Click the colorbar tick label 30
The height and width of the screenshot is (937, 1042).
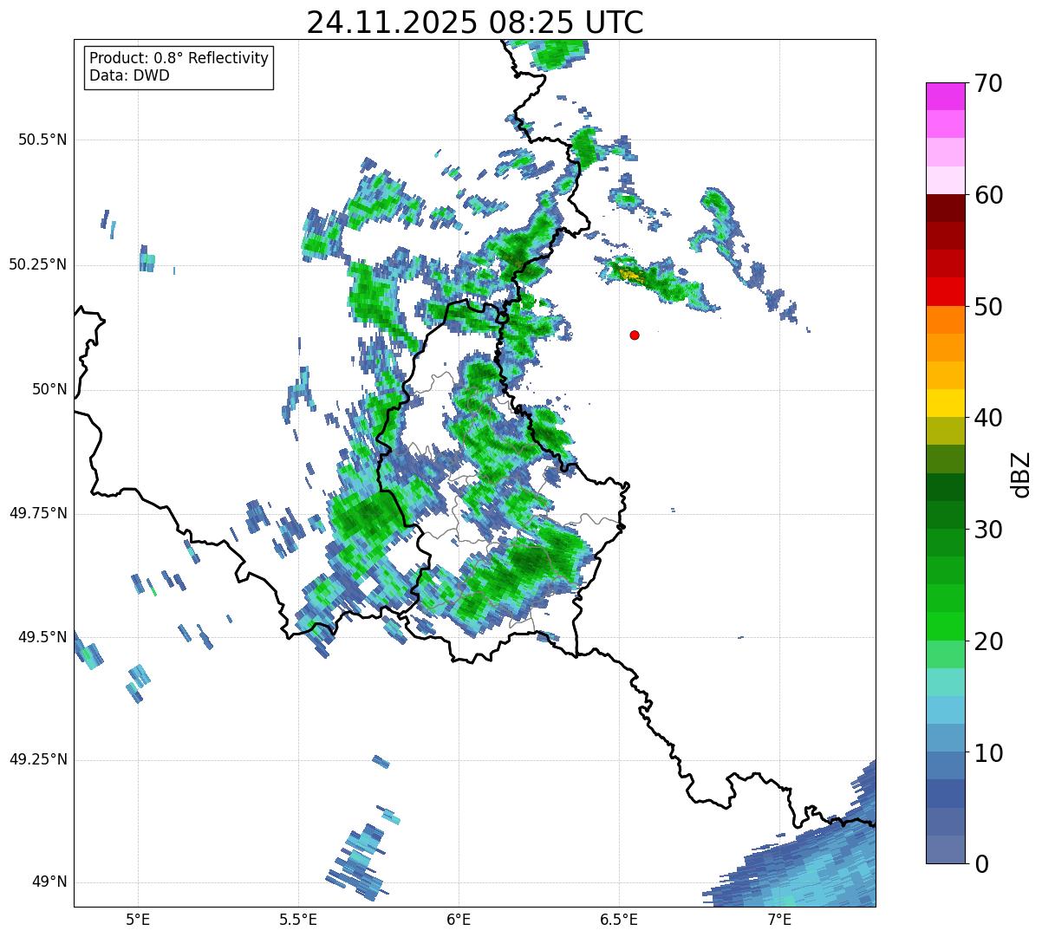coord(988,530)
